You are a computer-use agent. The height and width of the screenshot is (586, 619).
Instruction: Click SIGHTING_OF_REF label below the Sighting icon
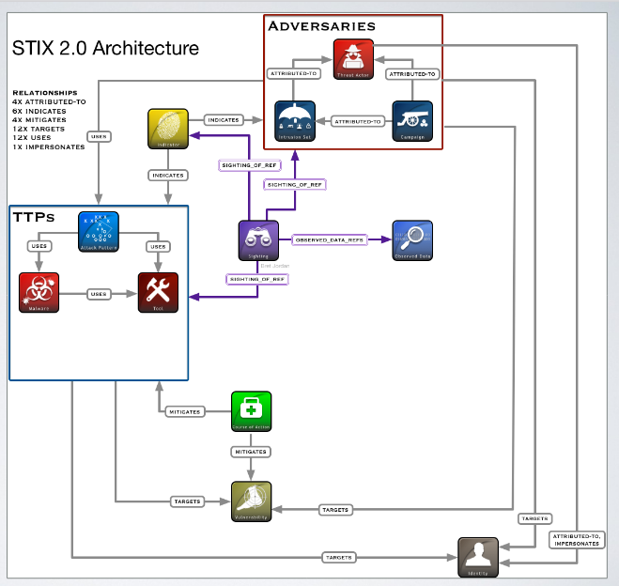[257, 279]
